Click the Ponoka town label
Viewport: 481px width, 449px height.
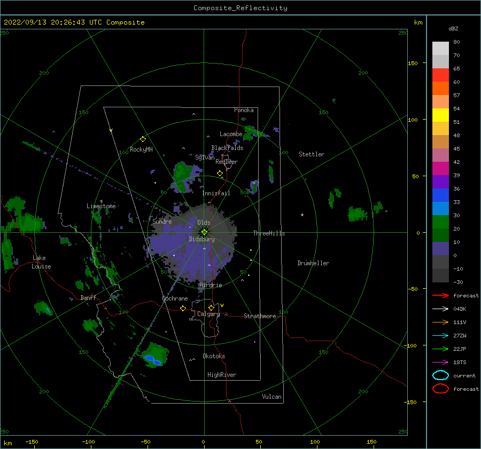[244, 110]
